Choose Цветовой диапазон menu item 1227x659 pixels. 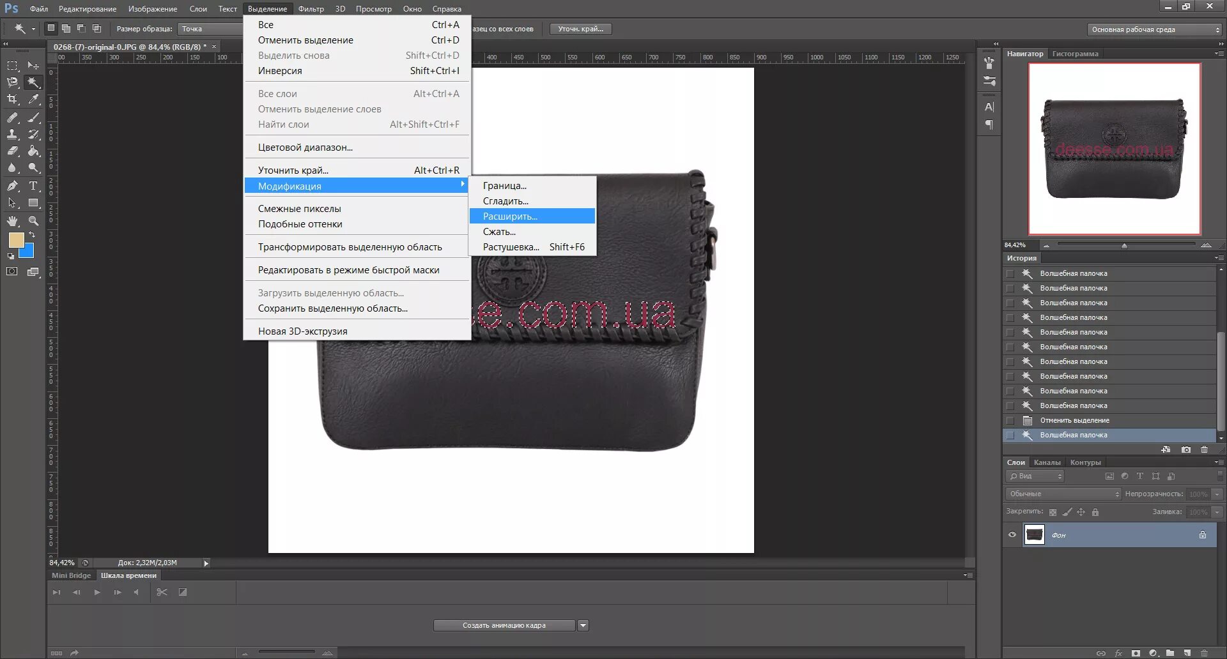click(x=357, y=148)
